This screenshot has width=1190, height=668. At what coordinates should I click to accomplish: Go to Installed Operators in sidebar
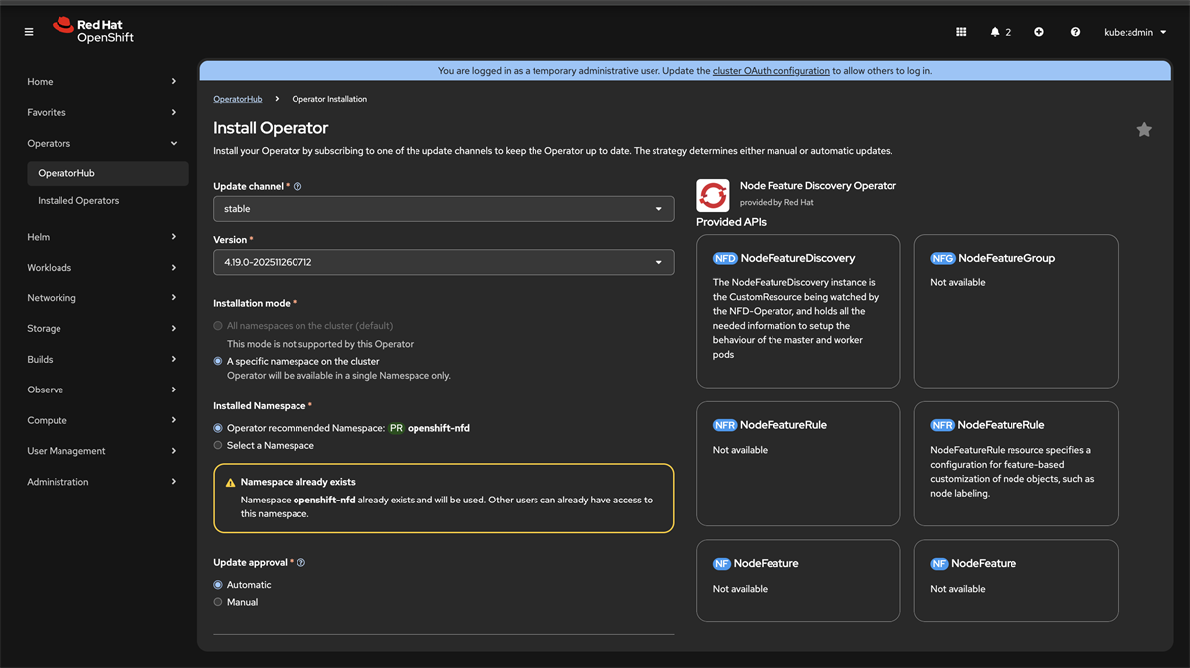pyautogui.click(x=78, y=200)
